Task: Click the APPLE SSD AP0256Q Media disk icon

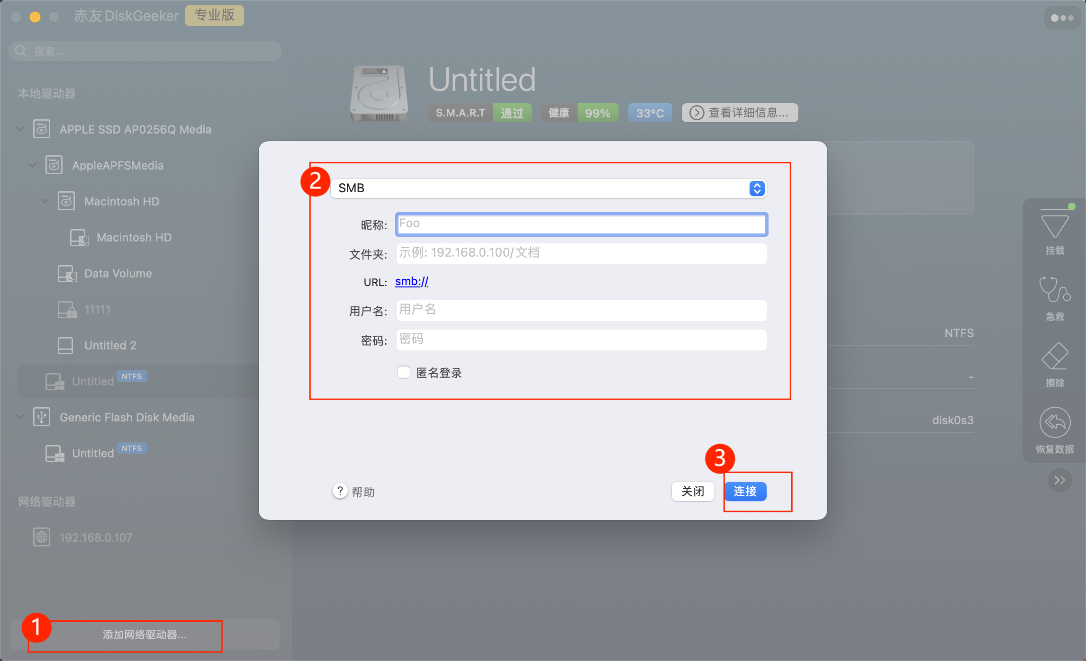Action: tap(41, 129)
